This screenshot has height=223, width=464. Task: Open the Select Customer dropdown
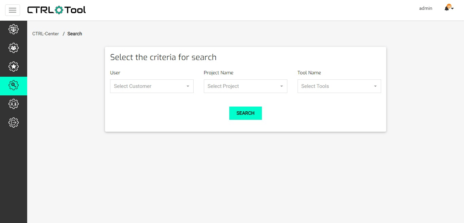(148, 86)
